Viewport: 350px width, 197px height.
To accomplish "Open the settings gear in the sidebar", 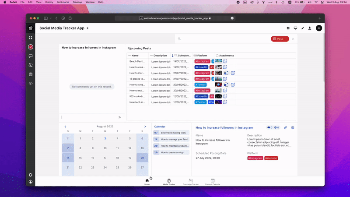I will [31, 175].
